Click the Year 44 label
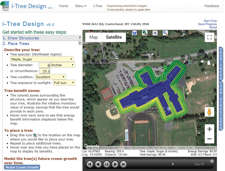The height and width of the screenshot is (171, 225). (x=199, y=164)
